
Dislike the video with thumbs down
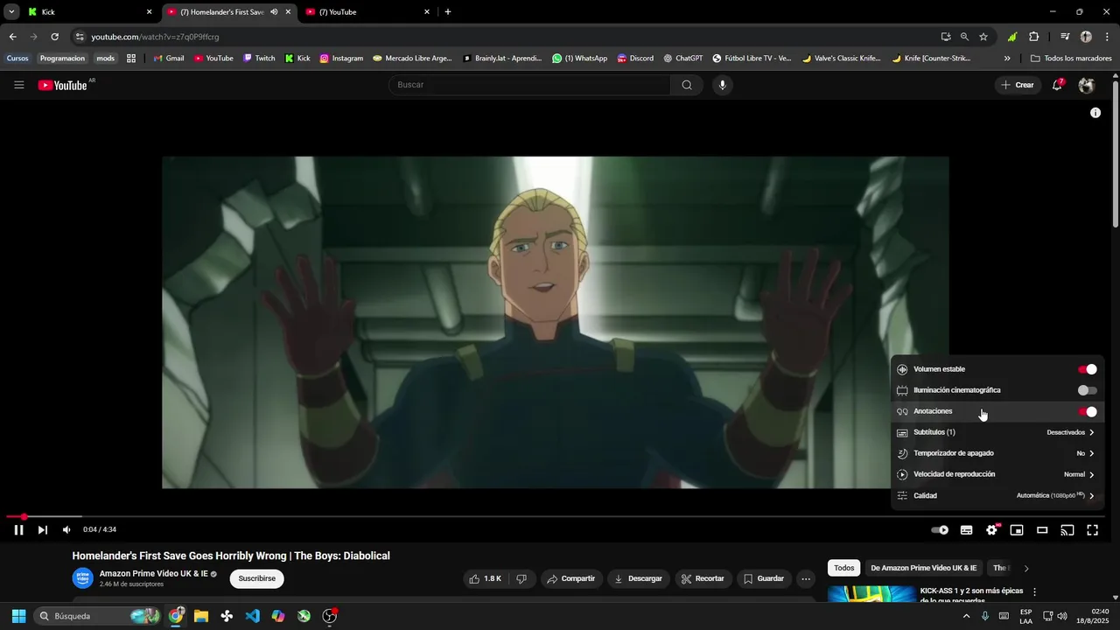(x=521, y=578)
